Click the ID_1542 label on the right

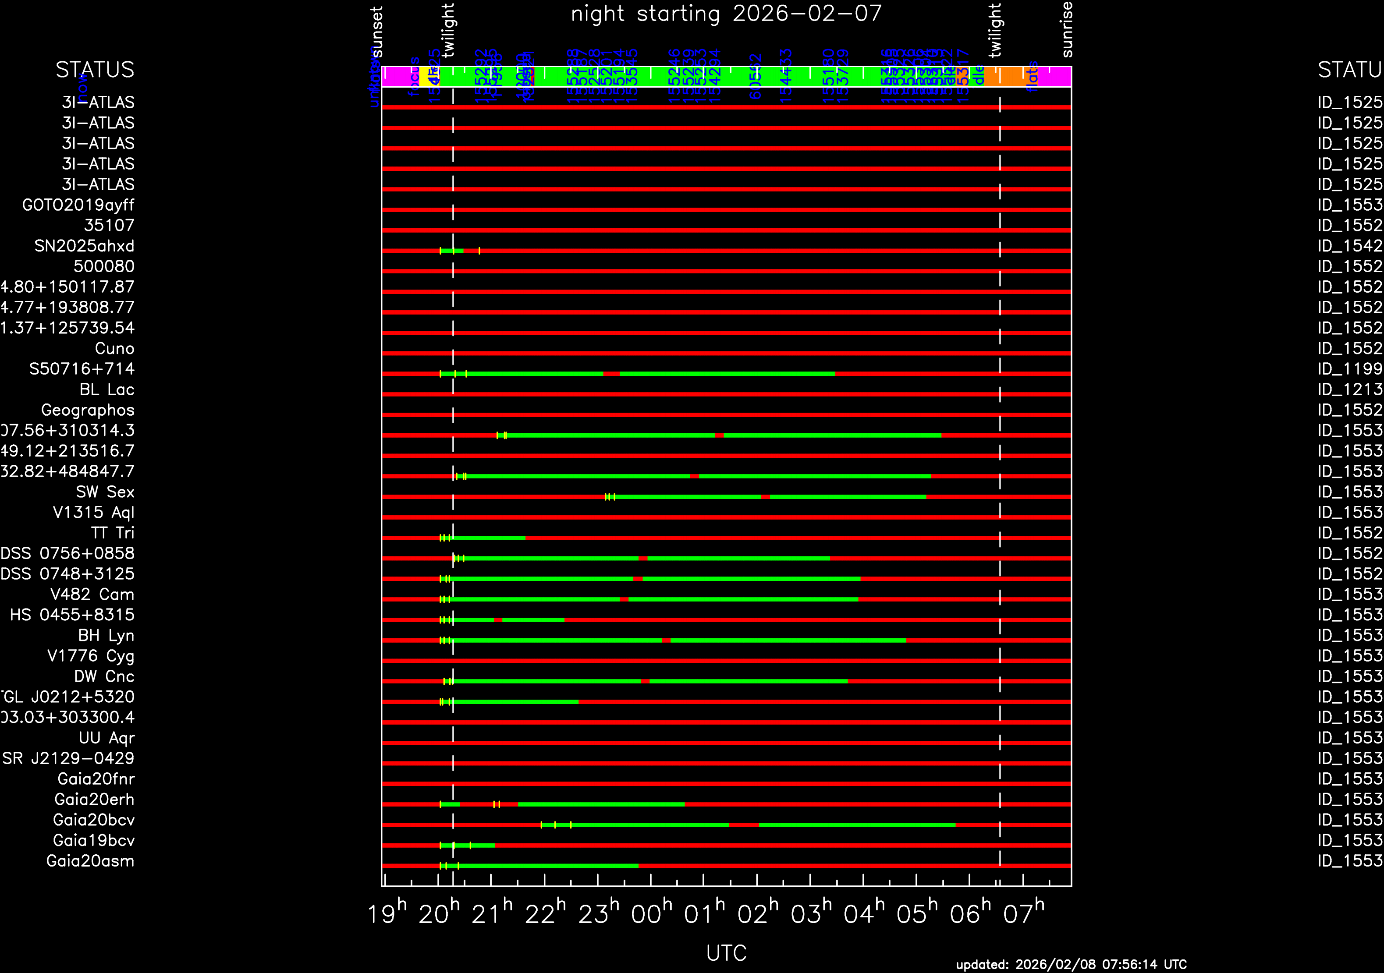[x=1350, y=246]
